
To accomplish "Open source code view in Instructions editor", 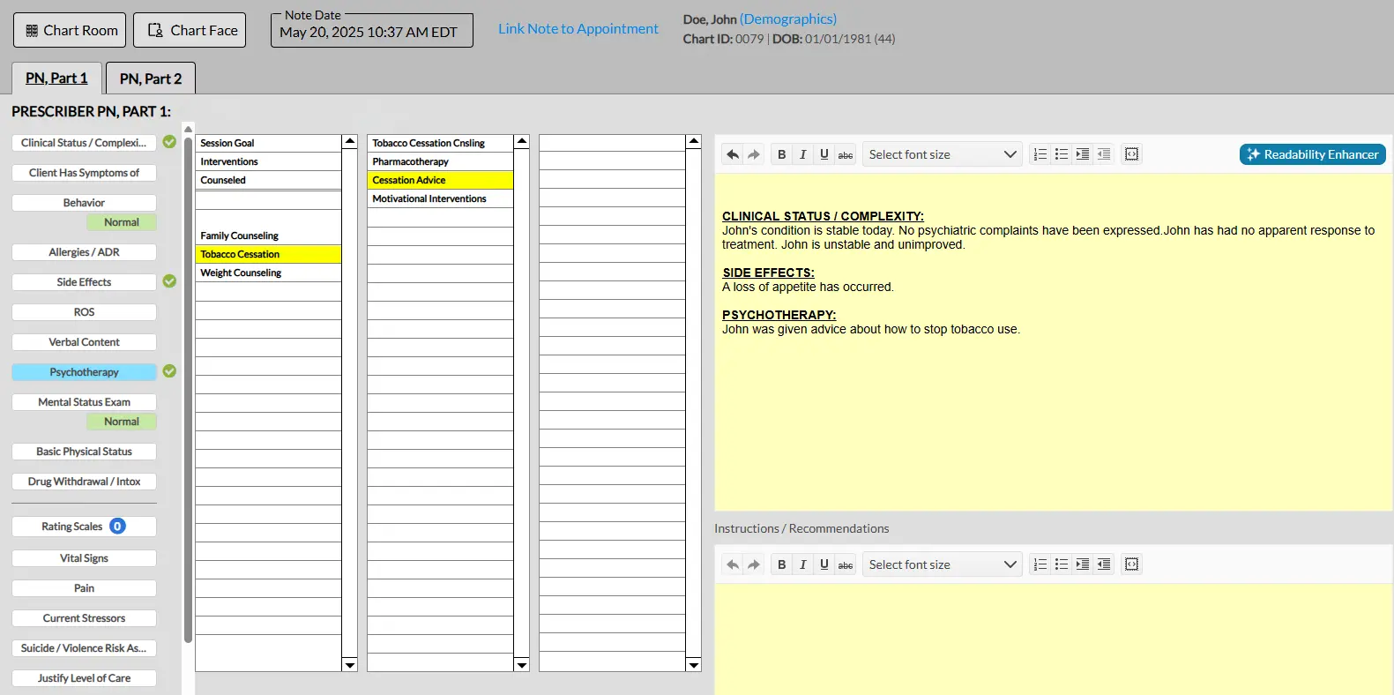I will tap(1132, 564).
